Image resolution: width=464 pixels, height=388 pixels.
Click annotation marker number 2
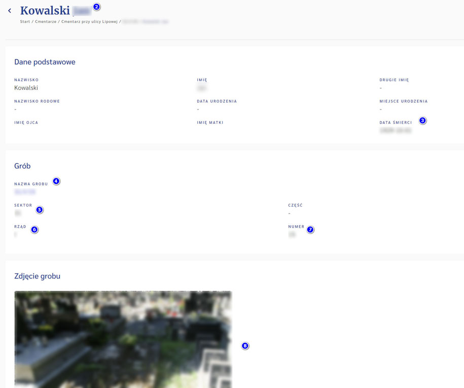coord(97,7)
